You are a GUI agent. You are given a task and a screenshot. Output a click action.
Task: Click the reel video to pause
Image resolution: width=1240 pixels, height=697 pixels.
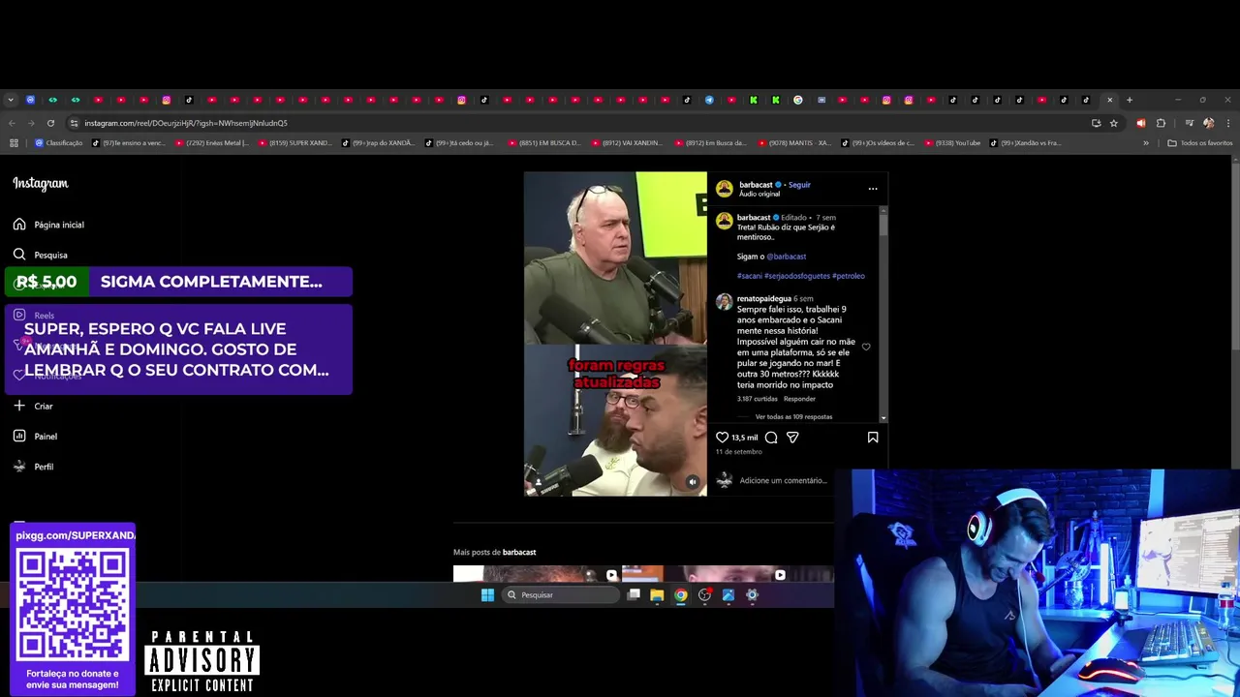click(x=615, y=334)
